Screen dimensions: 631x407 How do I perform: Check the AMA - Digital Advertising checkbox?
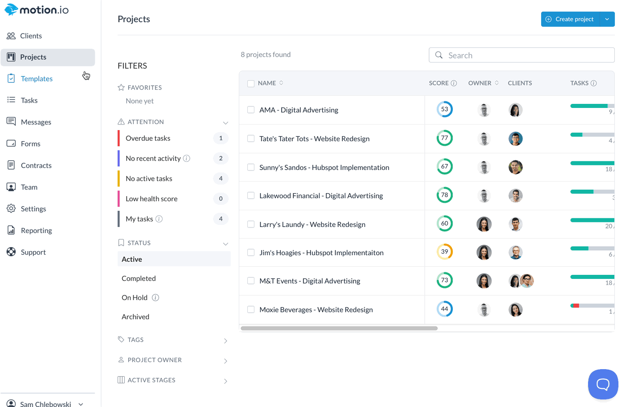[x=251, y=110]
